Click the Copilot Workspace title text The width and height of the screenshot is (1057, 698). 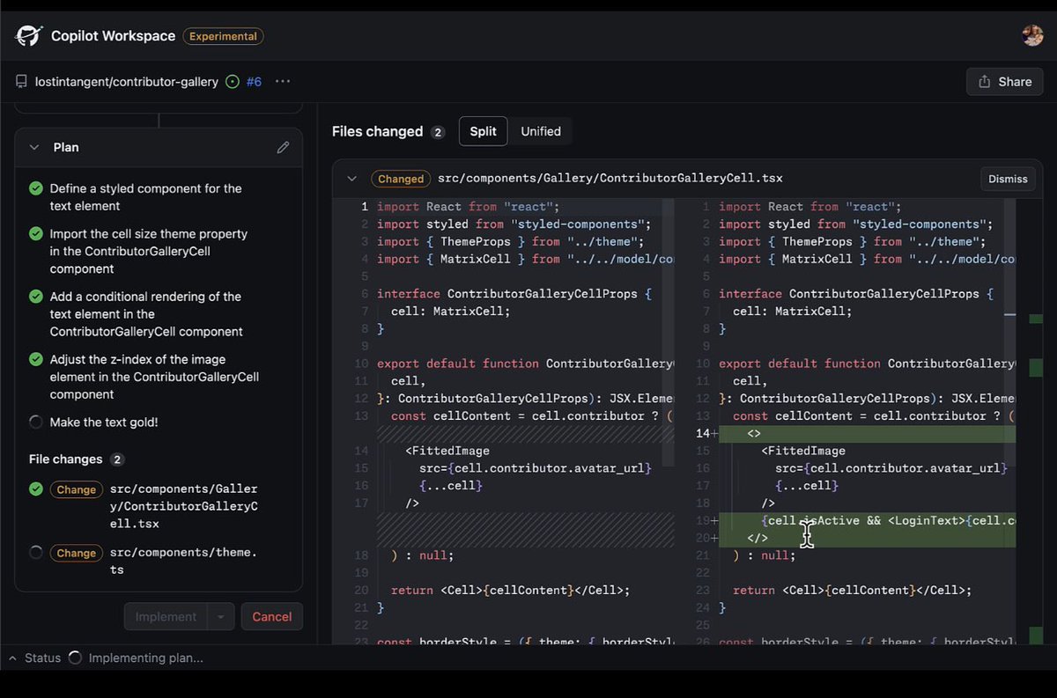[x=113, y=36]
